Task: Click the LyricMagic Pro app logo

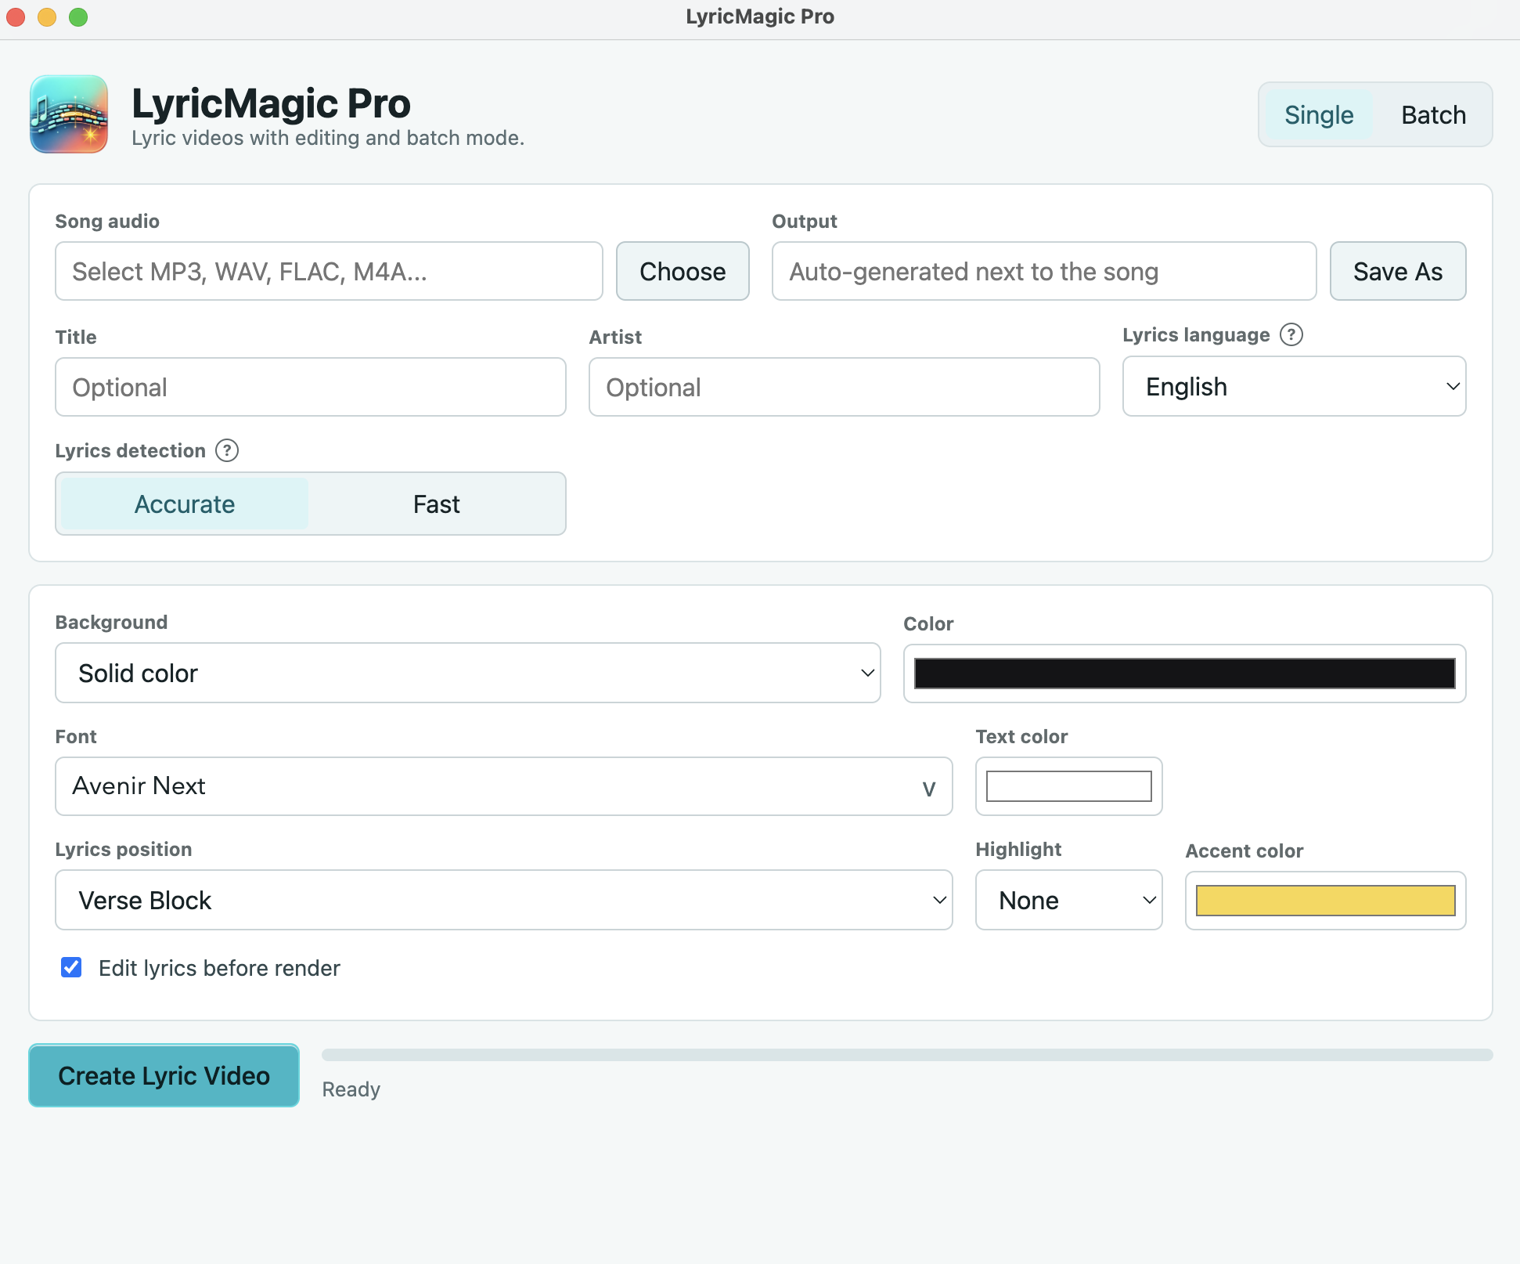Action: pyautogui.click(x=69, y=114)
